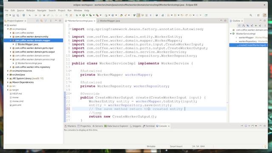The width and height of the screenshot is (272, 153).
Task: Expand com.coffee.worker.domain.entity package
Action: (x=11, y=37)
